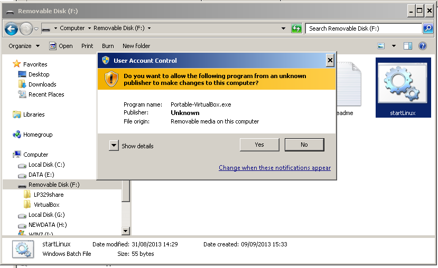Image resolution: width=438 pixels, height=268 pixels.
Task: Open the Organize menu
Action: [24, 46]
